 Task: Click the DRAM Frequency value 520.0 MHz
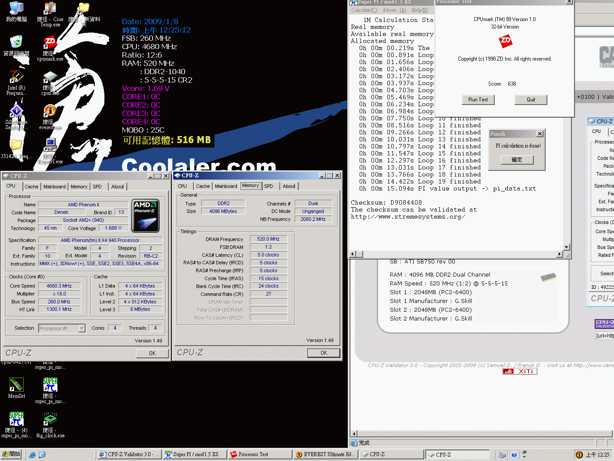[268, 239]
